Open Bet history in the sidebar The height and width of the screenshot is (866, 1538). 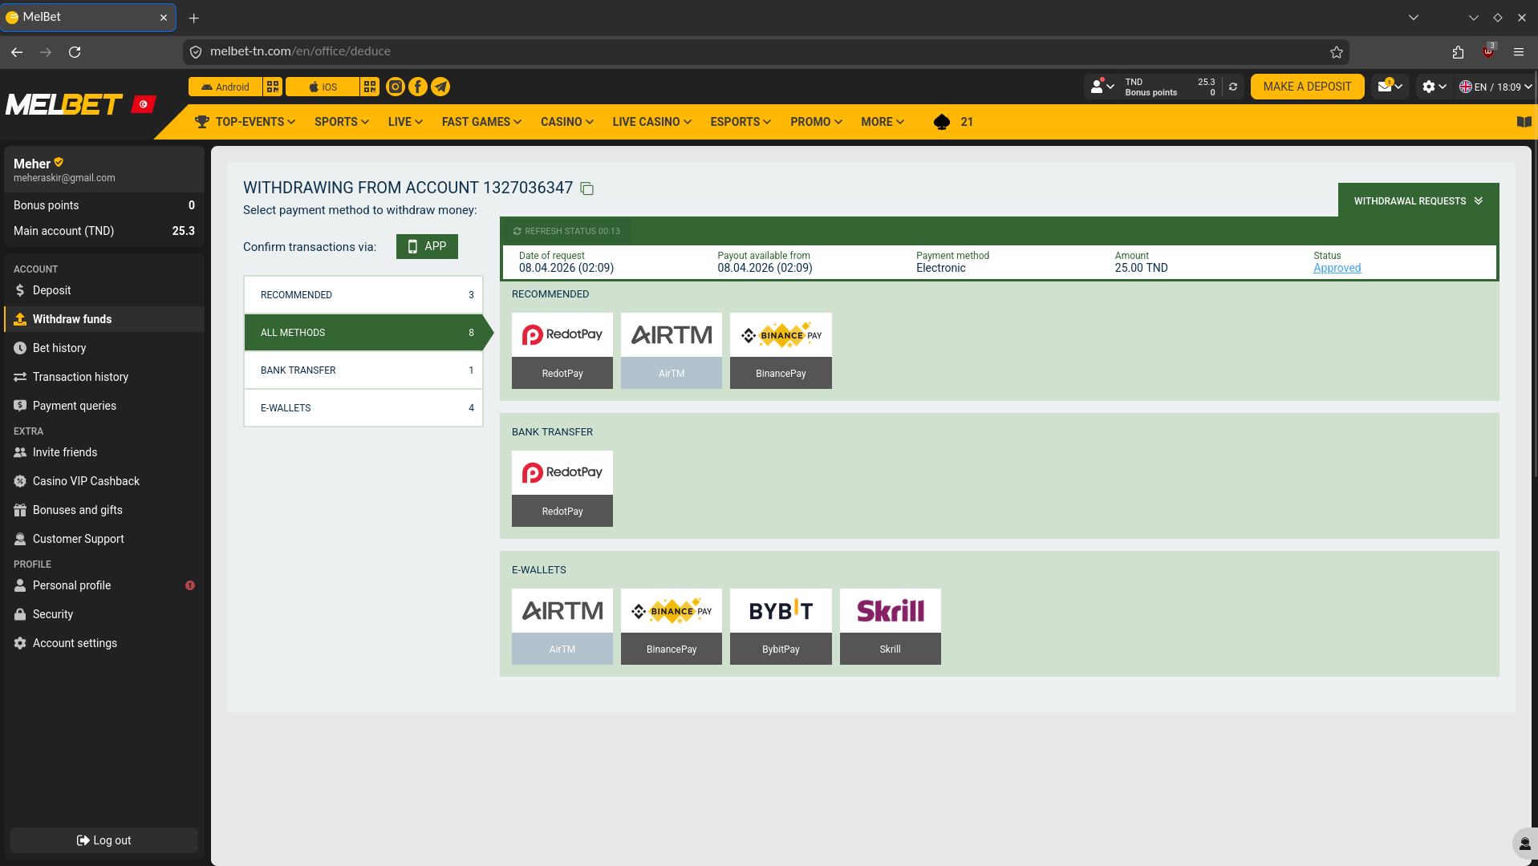[104, 348]
